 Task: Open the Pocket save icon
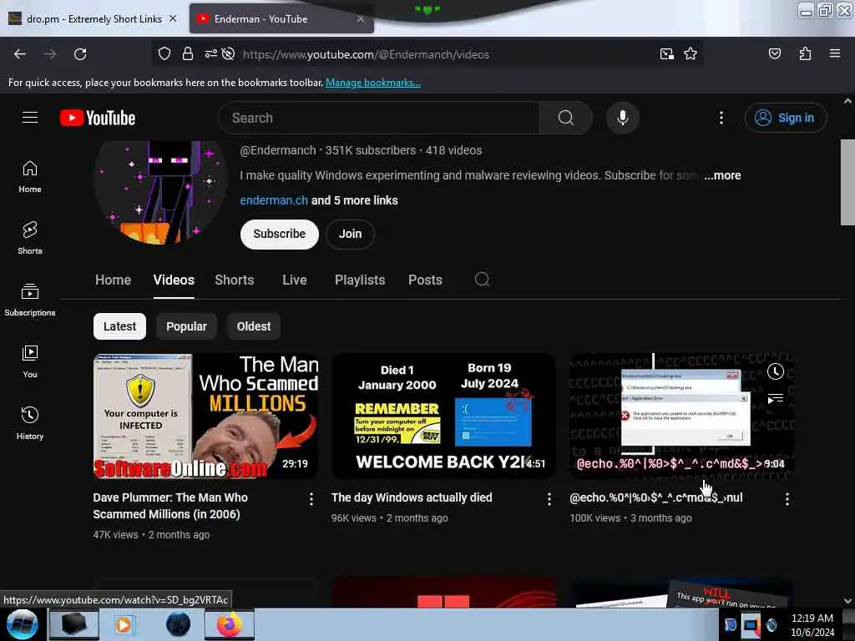click(x=774, y=54)
